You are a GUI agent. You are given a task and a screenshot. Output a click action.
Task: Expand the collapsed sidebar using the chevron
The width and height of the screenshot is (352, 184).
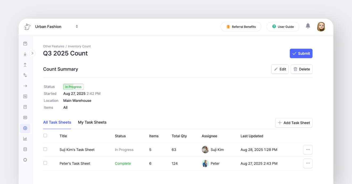(32, 53)
